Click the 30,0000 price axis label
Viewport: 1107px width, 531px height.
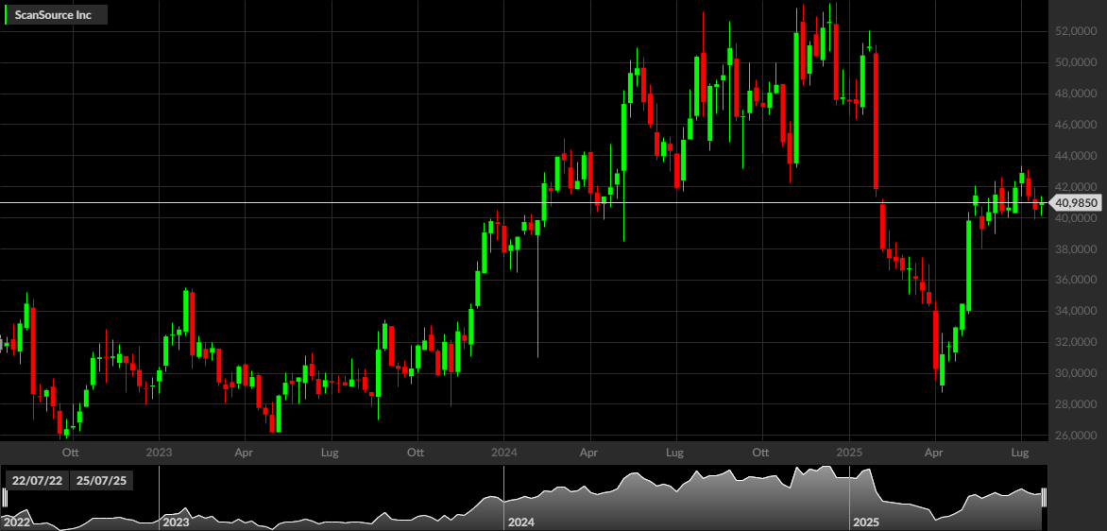(x=1075, y=373)
